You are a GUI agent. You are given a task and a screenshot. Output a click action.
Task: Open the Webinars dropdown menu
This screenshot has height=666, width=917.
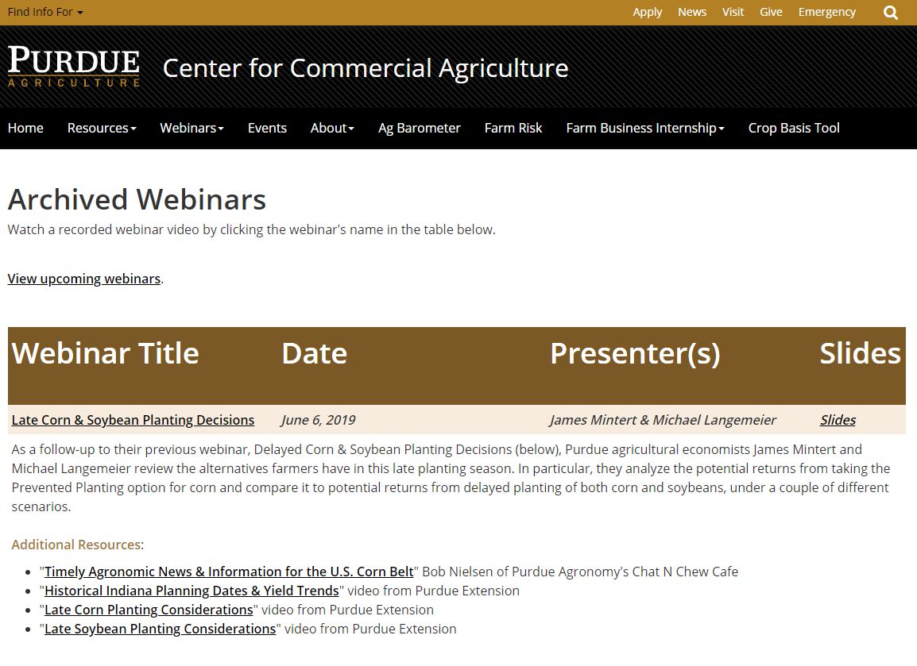click(192, 128)
